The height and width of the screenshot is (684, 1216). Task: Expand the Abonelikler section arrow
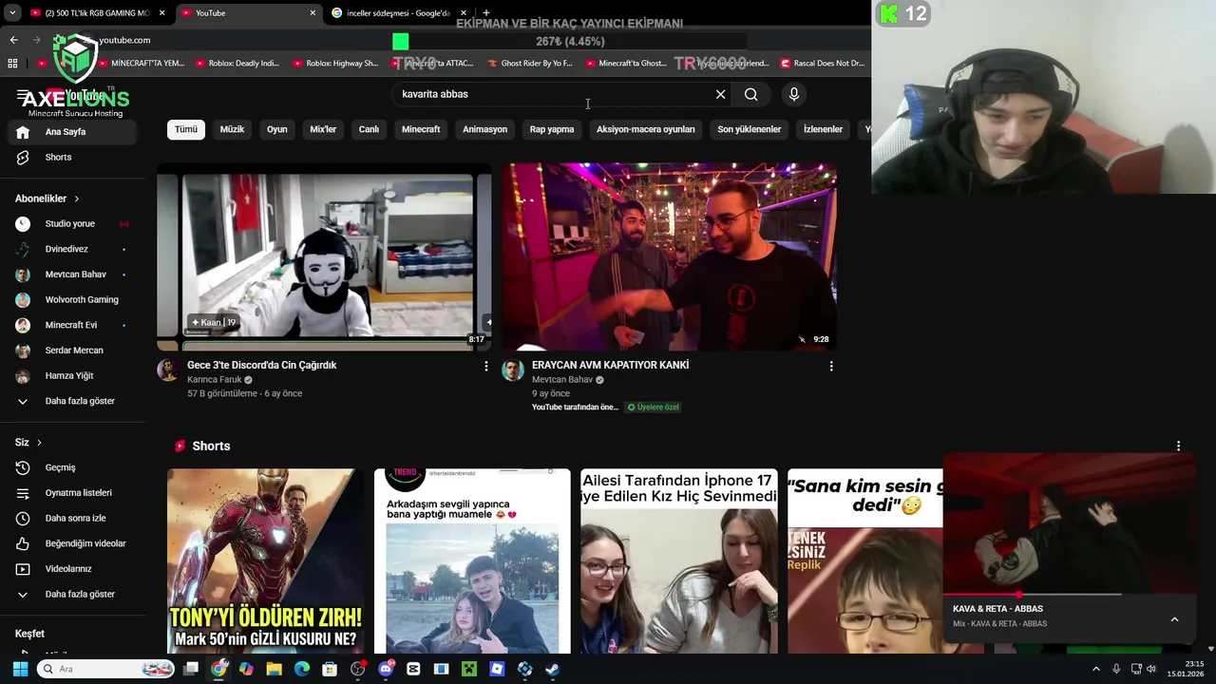point(77,199)
